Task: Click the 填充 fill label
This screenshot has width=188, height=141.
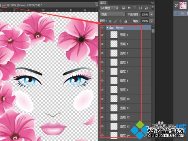Action: pos(136,21)
